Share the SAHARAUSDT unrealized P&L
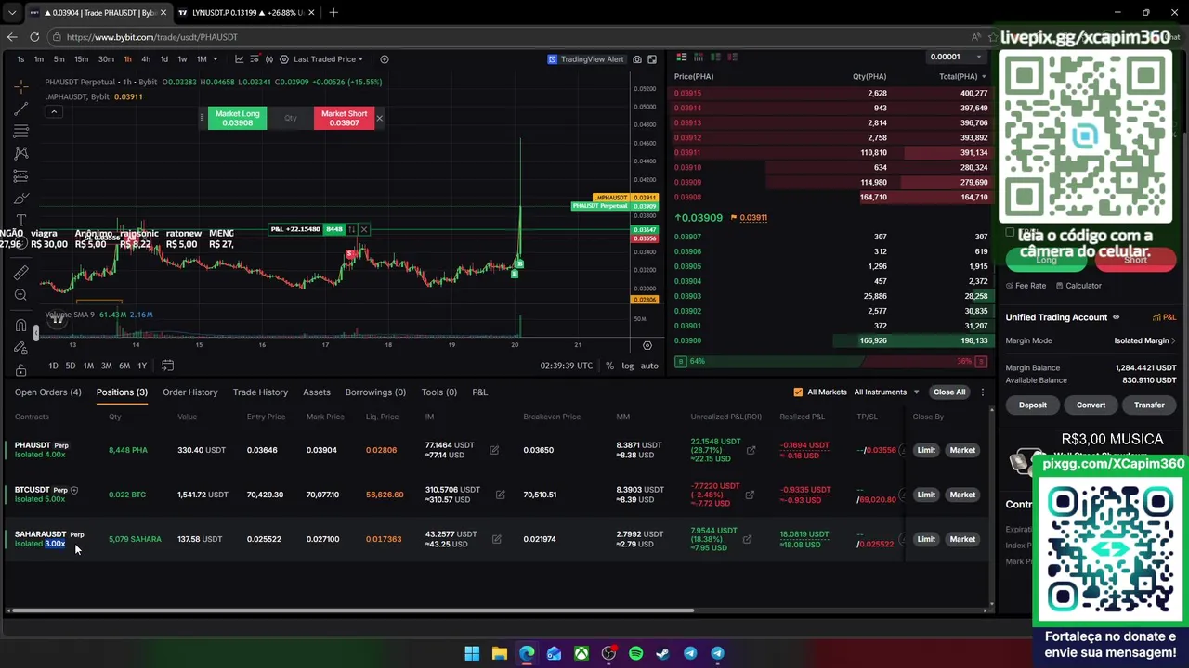Image resolution: width=1189 pixels, height=668 pixels. pyautogui.click(x=747, y=539)
